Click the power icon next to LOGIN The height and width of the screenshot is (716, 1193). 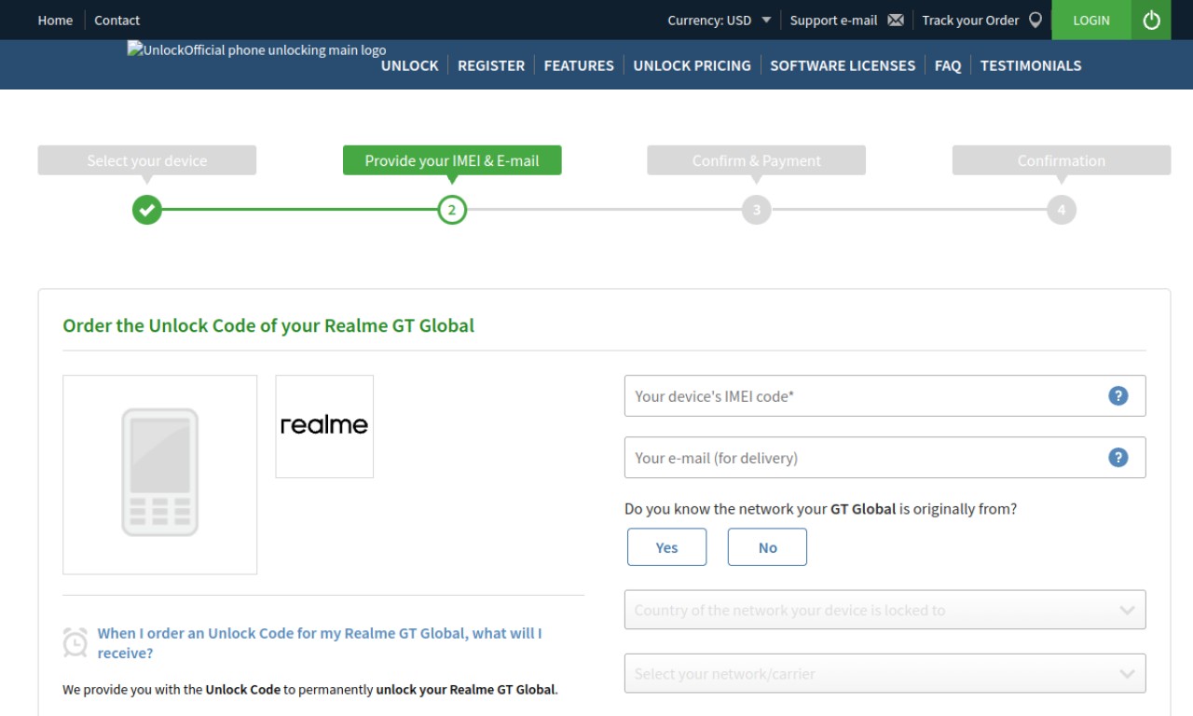1151,20
